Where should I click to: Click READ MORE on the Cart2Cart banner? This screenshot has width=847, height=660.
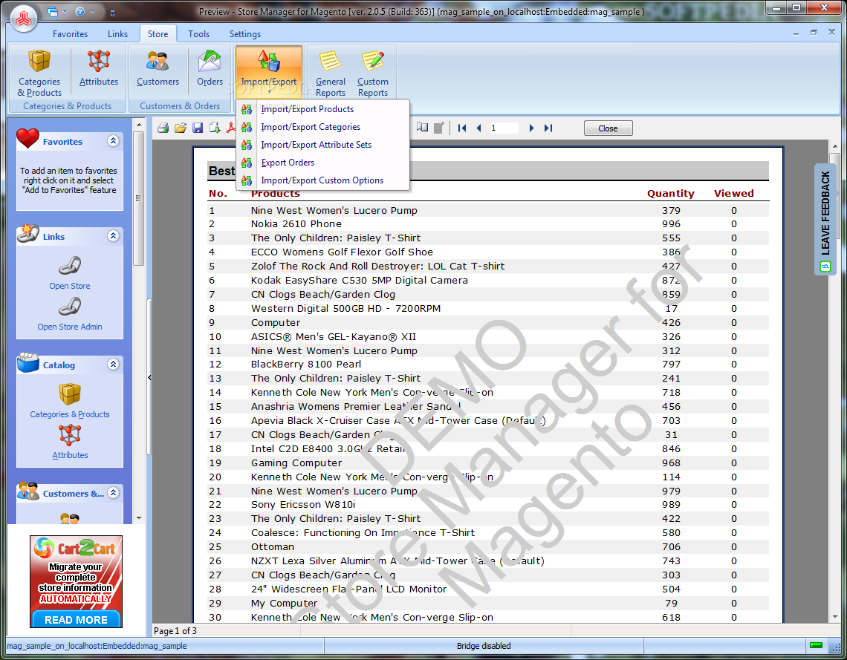[x=77, y=619]
